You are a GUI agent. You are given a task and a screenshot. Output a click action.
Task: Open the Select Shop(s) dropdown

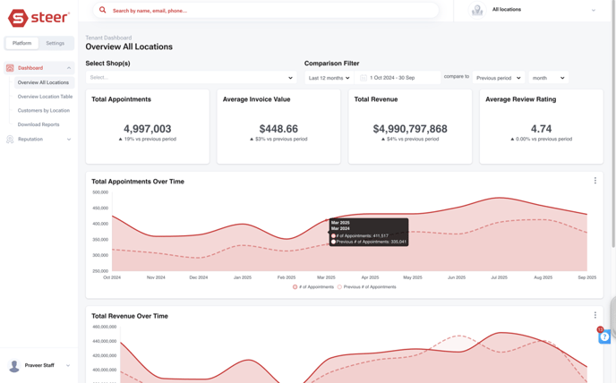tap(191, 78)
